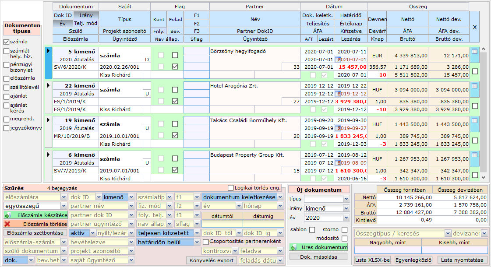Open details icon for Börzsöny hegyifogadó row
The image size is (491, 267).
tap(475, 51)
